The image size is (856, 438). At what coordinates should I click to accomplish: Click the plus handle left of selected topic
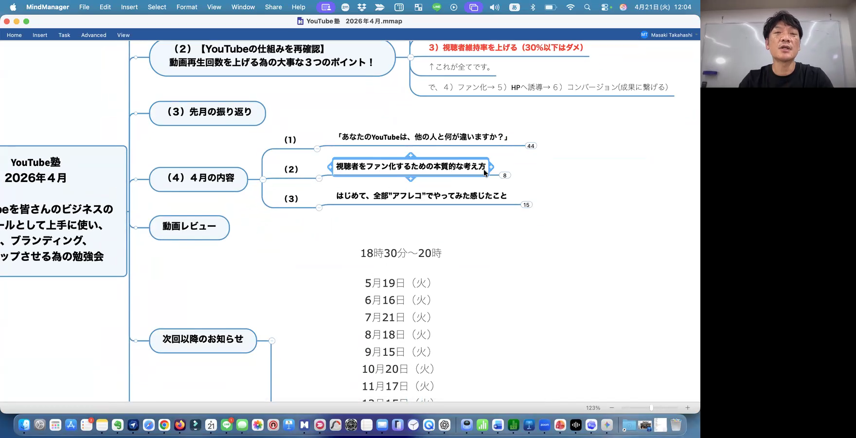(330, 167)
